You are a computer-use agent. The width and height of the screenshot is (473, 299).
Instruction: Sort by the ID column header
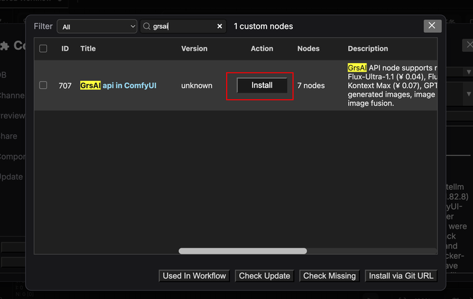[x=65, y=49]
